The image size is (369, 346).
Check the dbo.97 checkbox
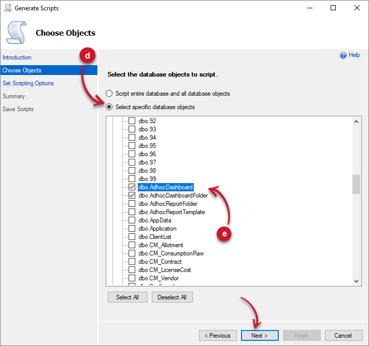click(x=132, y=162)
